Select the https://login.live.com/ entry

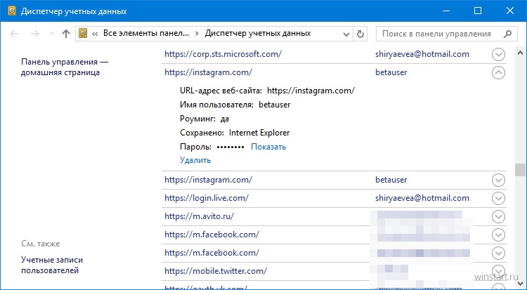pyautogui.click(x=207, y=198)
